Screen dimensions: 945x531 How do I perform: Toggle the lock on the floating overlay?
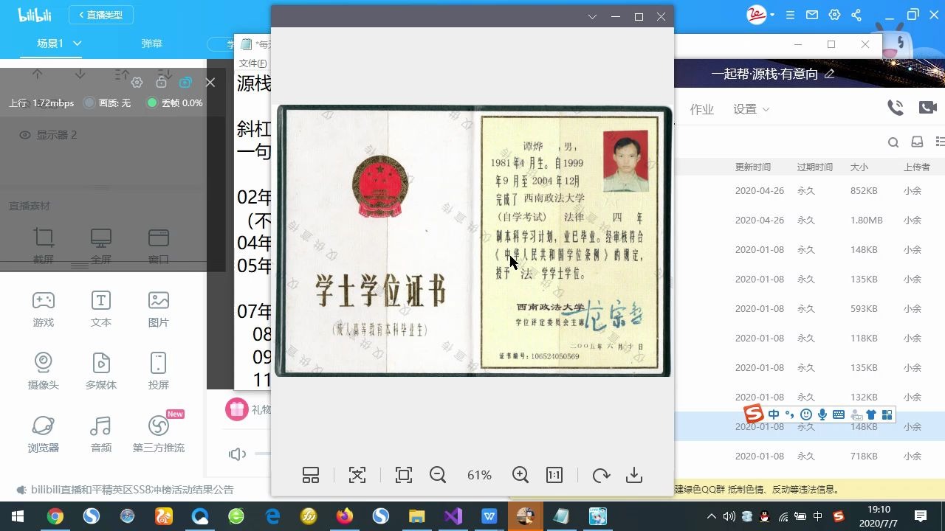pyautogui.click(x=161, y=83)
